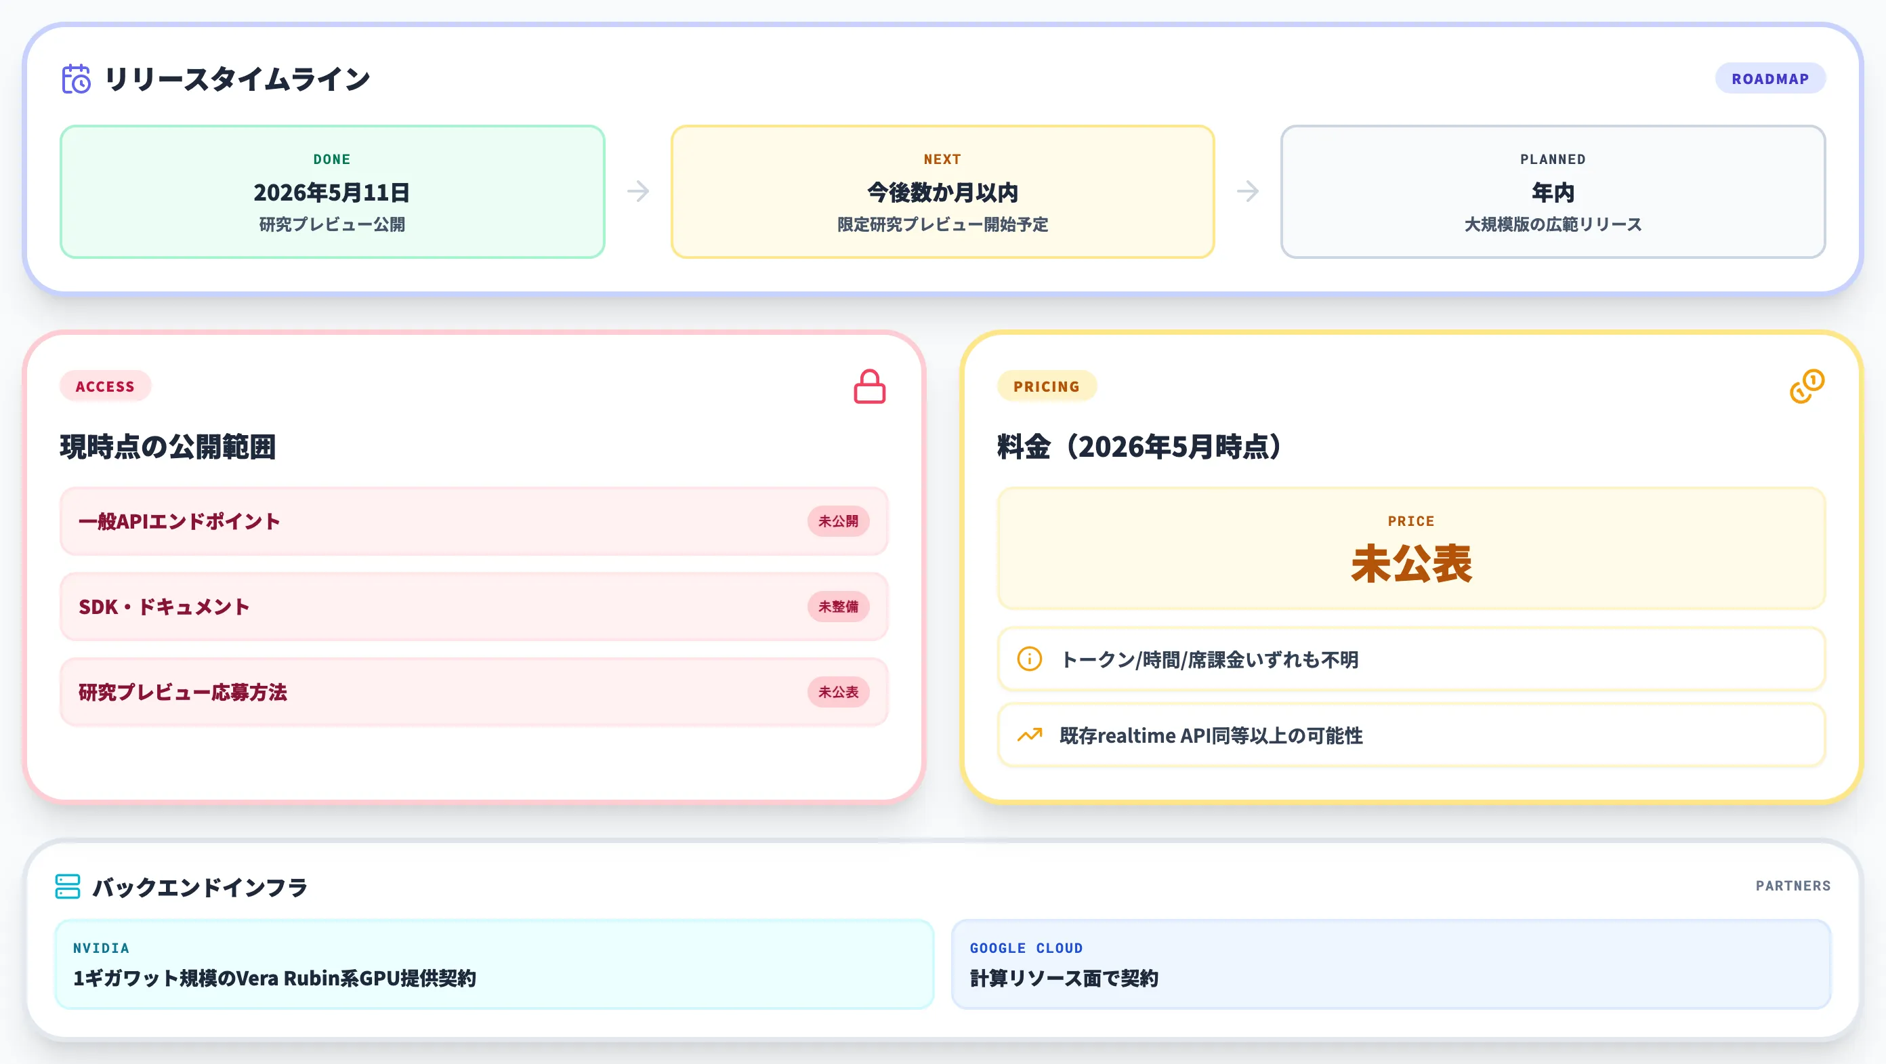Click the SDK・ドキュメント row
This screenshot has height=1064, width=1886.
474,607
